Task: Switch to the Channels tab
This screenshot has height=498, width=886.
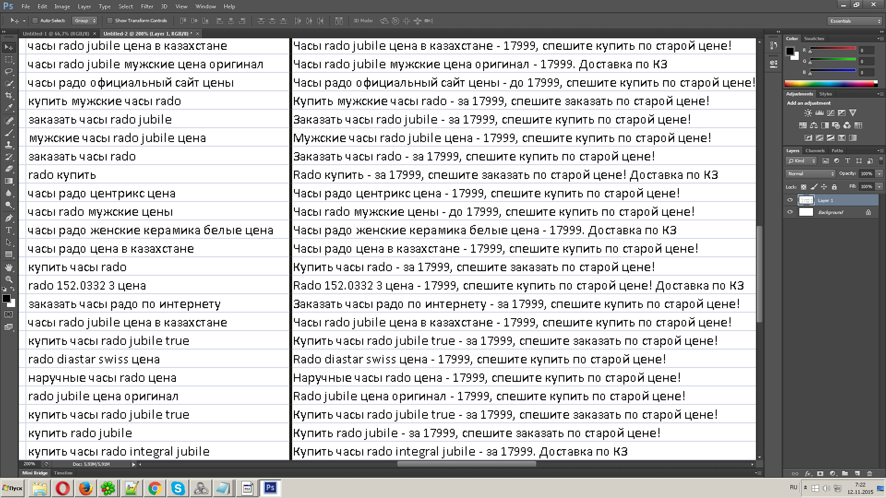Action: pyautogui.click(x=814, y=151)
